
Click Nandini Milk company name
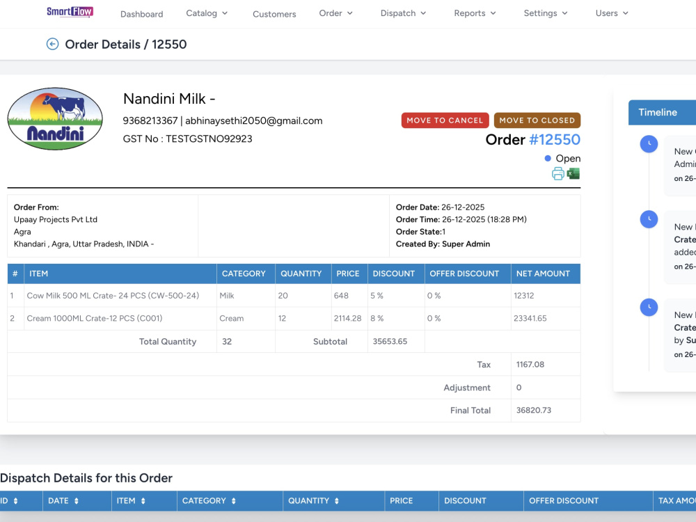click(x=169, y=99)
